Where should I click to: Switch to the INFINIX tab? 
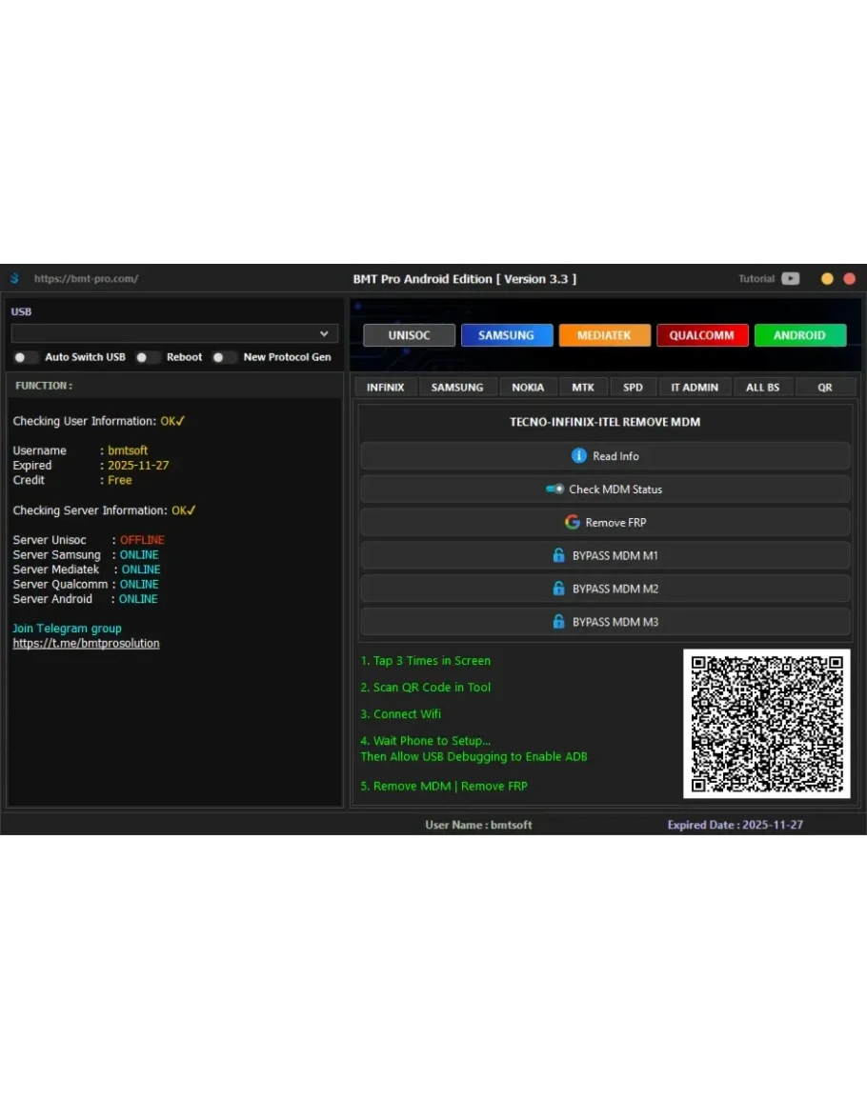click(x=385, y=388)
